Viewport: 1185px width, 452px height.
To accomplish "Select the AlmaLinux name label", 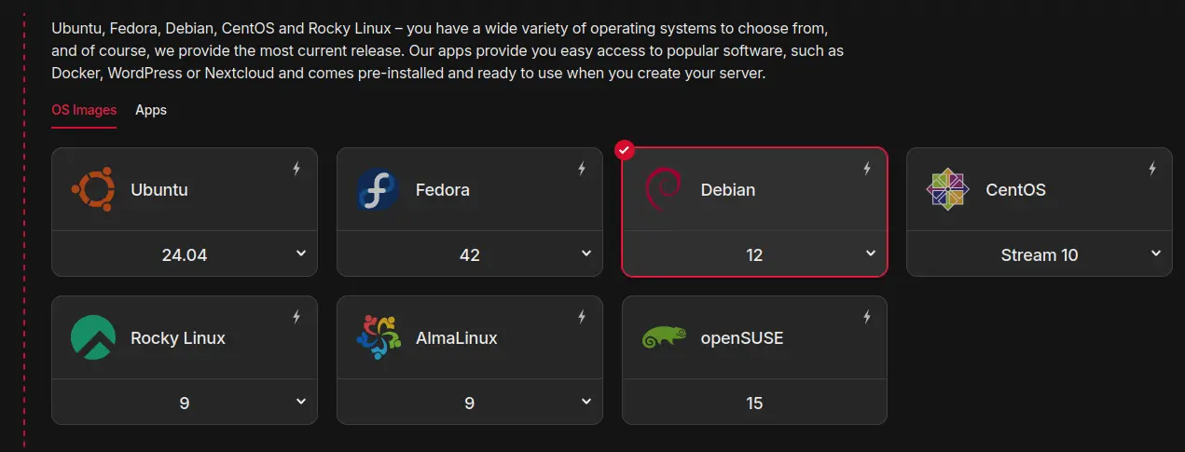I will [x=457, y=338].
